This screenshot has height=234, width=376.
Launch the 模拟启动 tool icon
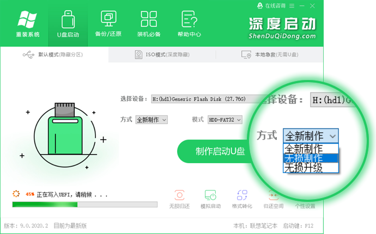[x=210, y=195]
